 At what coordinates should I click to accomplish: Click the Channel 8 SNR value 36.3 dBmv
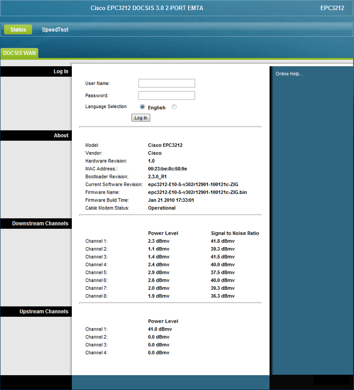(223, 296)
